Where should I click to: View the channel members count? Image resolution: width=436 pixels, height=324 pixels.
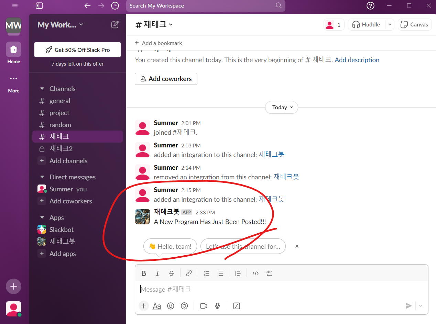[334, 24]
